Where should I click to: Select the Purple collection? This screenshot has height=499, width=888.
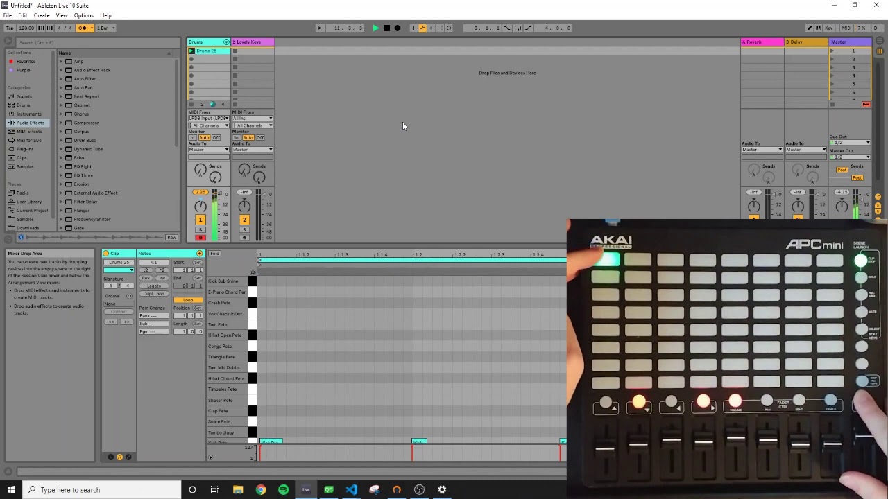coord(24,70)
